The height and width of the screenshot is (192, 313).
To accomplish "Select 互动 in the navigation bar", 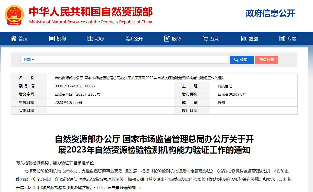I will [x=215, y=39].
